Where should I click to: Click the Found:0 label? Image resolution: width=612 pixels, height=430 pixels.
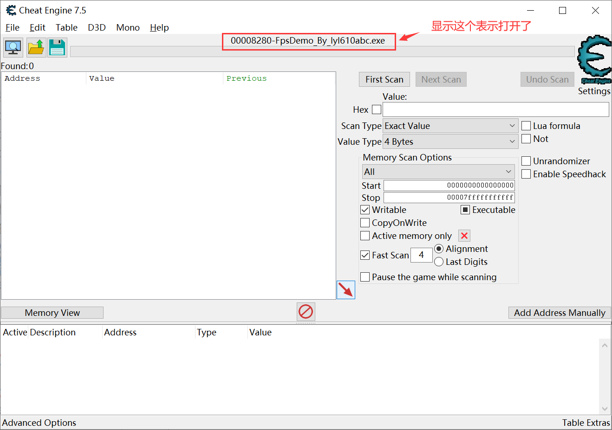pyautogui.click(x=17, y=66)
